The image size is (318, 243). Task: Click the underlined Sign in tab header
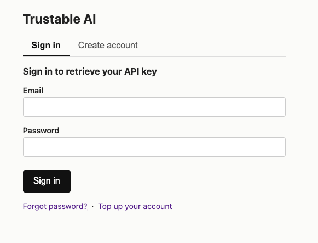(x=46, y=46)
